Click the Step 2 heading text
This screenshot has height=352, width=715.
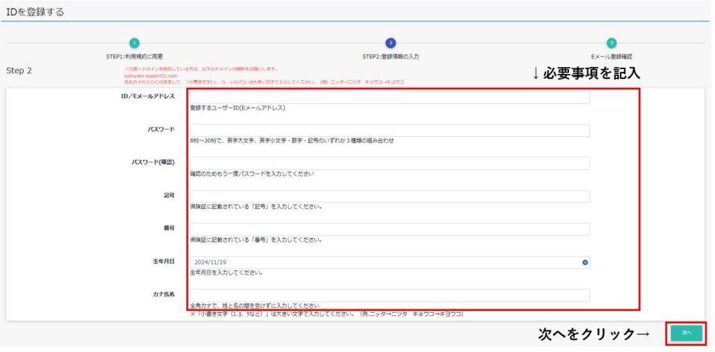pyautogui.click(x=19, y=71)
